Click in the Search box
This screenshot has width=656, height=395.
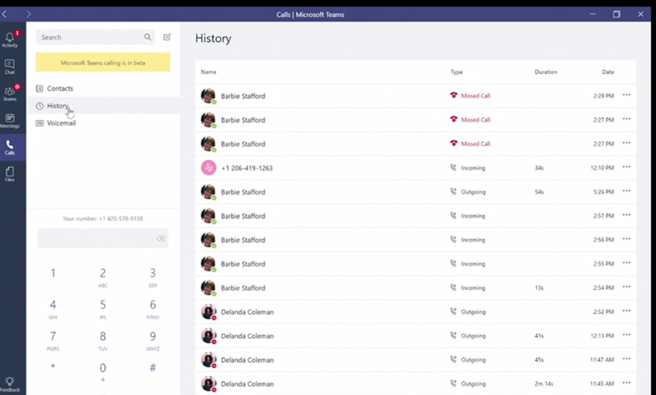[x=90, y=37]
